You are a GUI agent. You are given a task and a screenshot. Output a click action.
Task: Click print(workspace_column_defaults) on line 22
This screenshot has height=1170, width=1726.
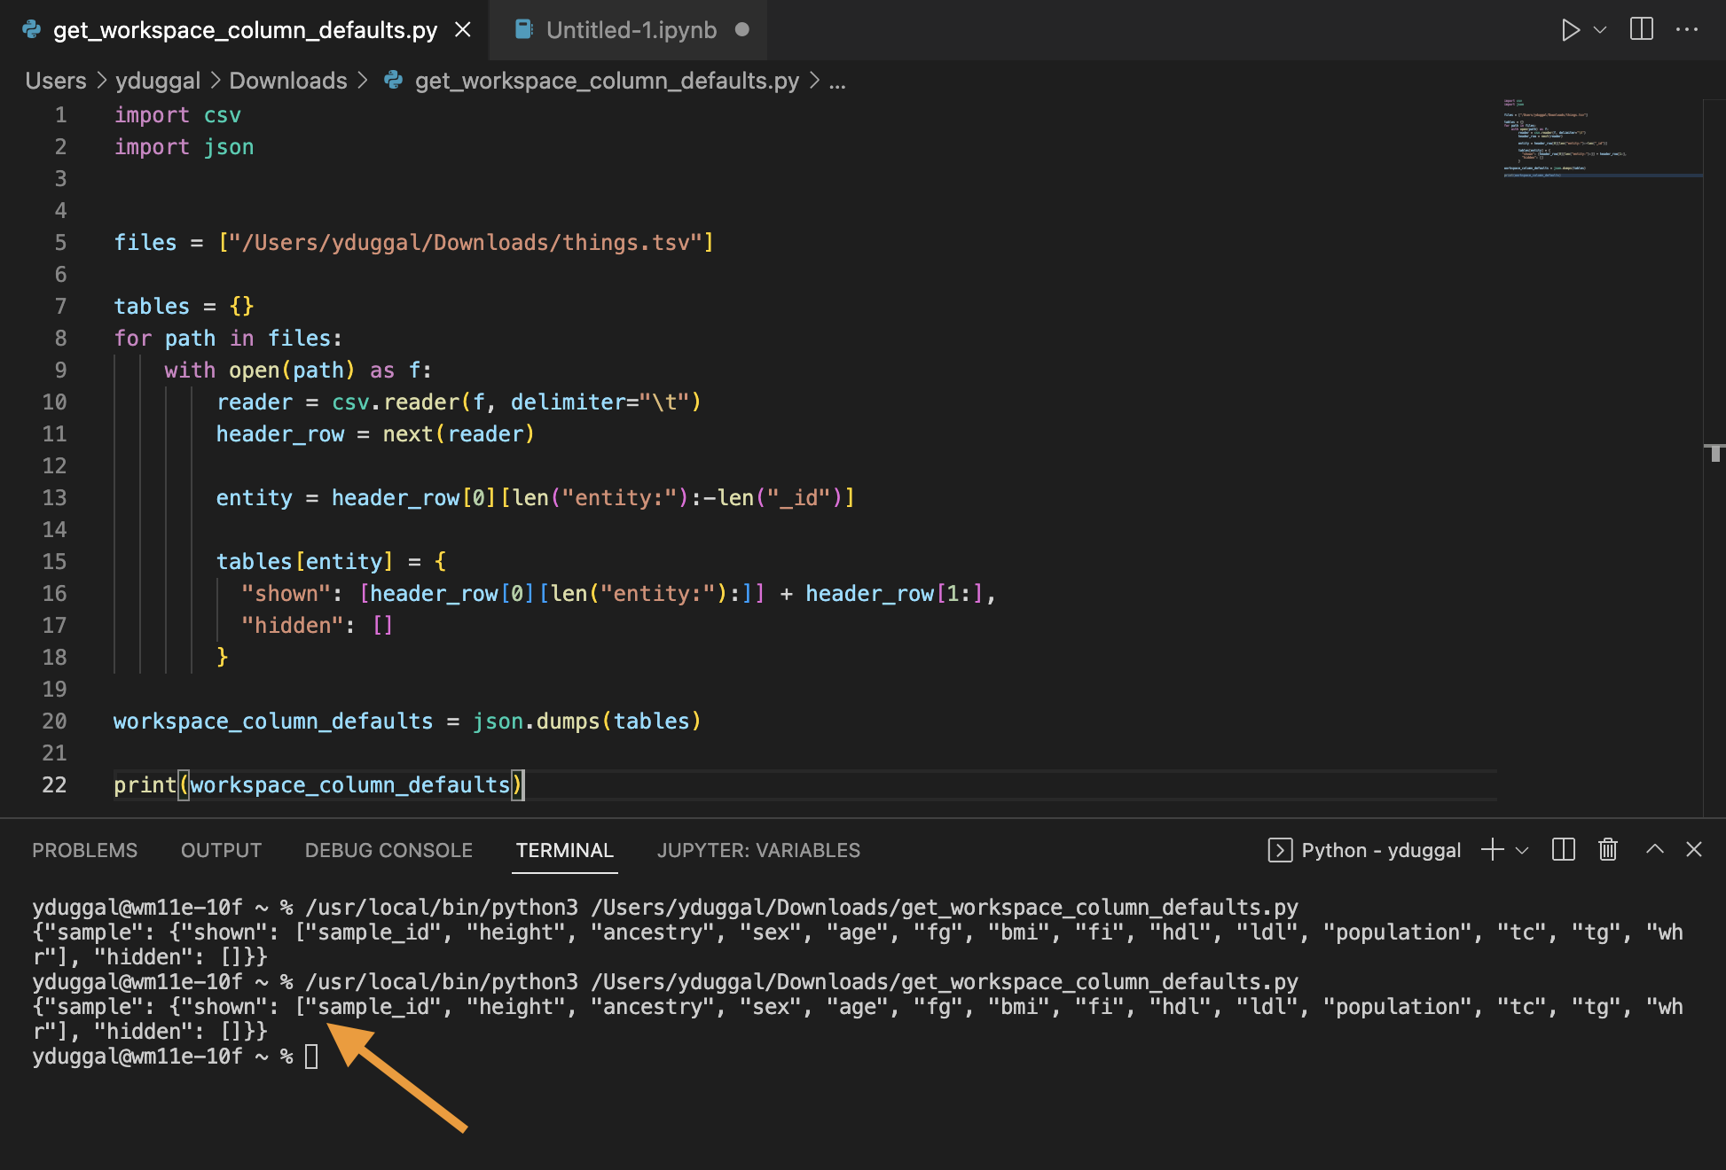click(x=319, y=785)
